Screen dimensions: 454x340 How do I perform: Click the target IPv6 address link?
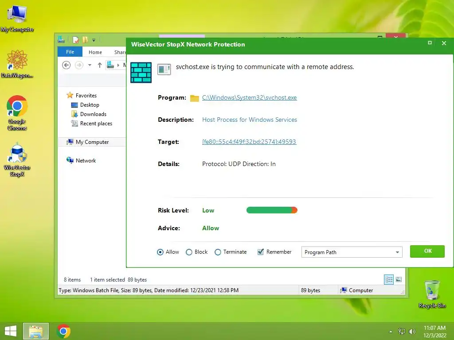click(x=249, y=142)
